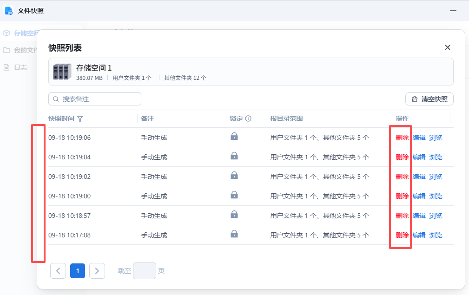Viewport: 469px width, 295px height.
Task: Toggle lock icon for 10:19:02 snapshot
Action: [234, 176]
